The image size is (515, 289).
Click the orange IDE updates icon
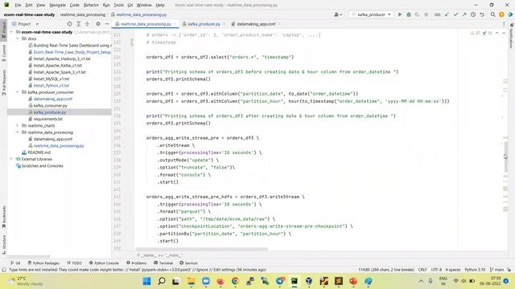[x=501, y=14]
